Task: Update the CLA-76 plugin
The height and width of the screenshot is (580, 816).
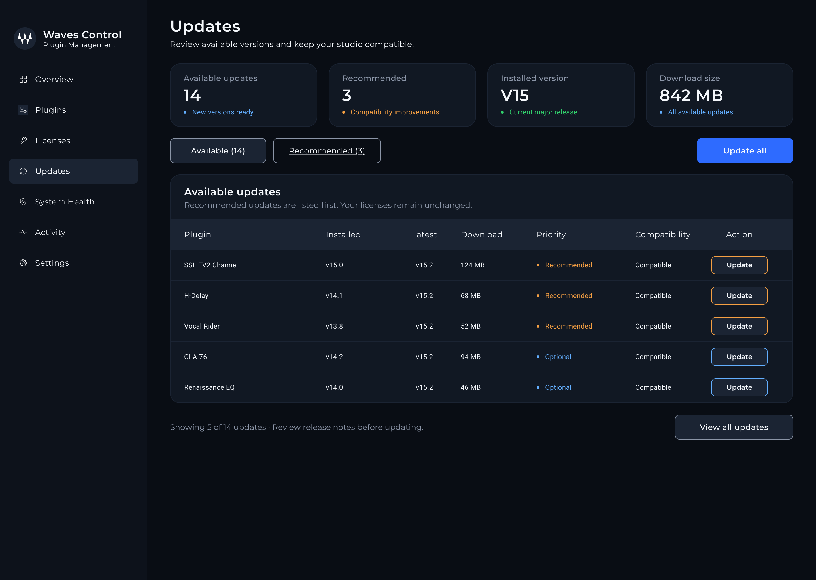Action: click(739, 357)
